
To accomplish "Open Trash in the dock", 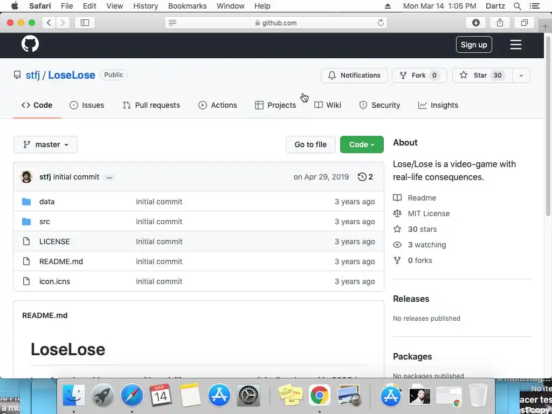I will [478, 395].
